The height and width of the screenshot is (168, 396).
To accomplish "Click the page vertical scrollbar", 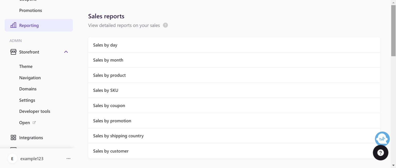I will [393, 31].
